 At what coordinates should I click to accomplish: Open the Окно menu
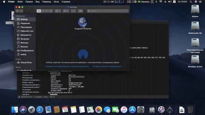pos(56,2)
